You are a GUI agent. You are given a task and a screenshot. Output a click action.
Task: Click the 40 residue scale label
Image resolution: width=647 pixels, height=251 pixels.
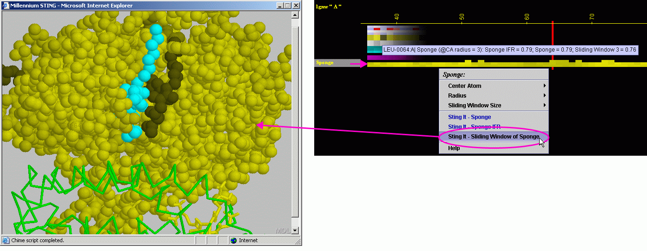(396, 16)
